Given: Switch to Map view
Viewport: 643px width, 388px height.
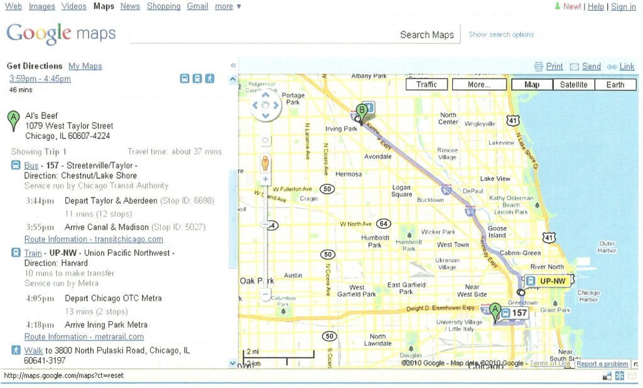Looking at the screenshot, I should 532,84.
